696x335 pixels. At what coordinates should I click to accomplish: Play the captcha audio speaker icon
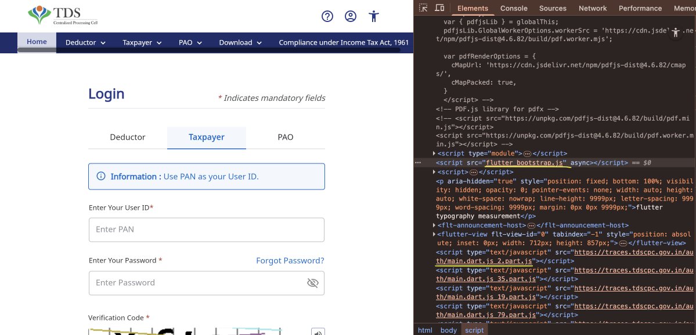pos(318,332)
